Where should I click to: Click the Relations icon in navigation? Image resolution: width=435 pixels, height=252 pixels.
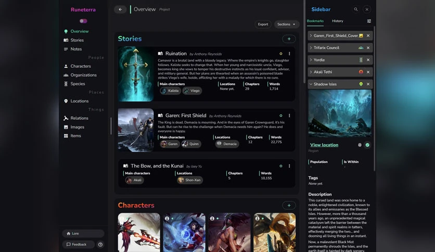pos(66,118)
